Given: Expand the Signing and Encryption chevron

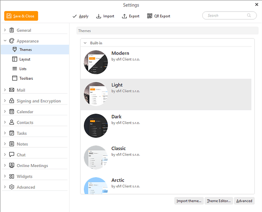Looking at the screenshot, I should (x=5, y=100).
